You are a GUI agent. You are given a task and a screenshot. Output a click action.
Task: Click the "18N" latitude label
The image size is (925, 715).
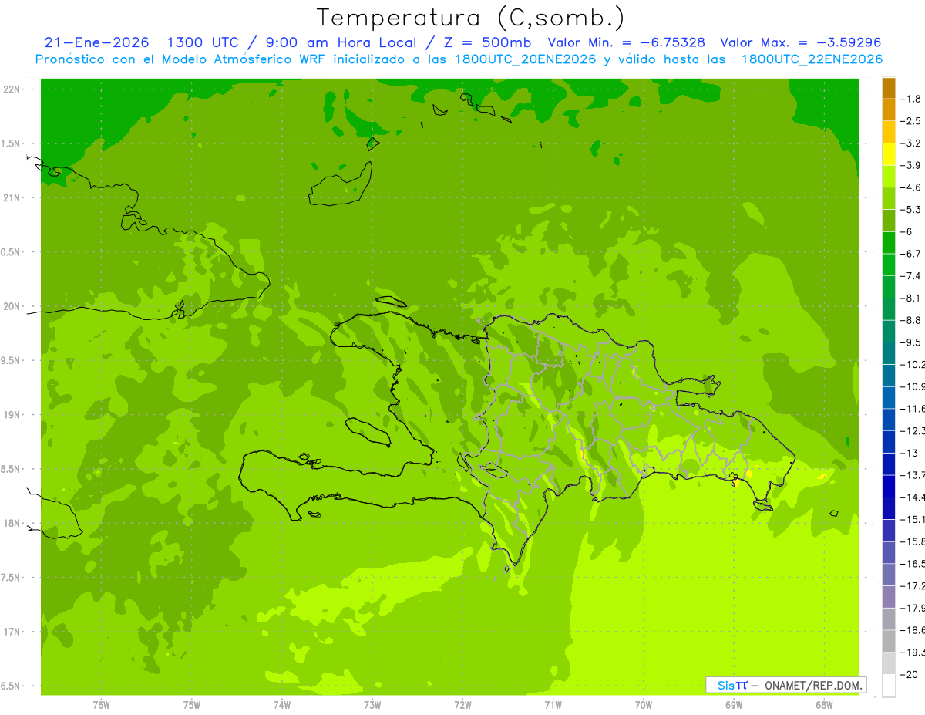tap(12, 523)
